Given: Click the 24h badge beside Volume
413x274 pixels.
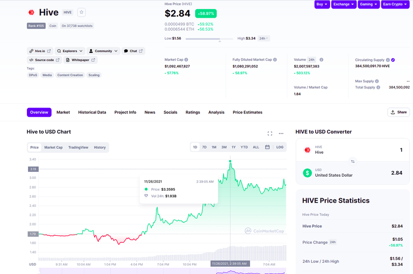Looking at the screenshot, I should (x=311, y=60).
